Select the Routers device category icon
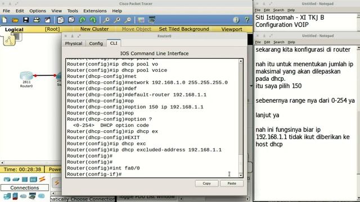Image resolution: width=360 pixels, height=202 pixels. point(7,180)
